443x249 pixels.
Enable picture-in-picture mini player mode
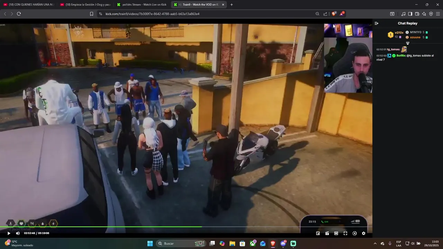pyautogui.click(x=318, y=233)
